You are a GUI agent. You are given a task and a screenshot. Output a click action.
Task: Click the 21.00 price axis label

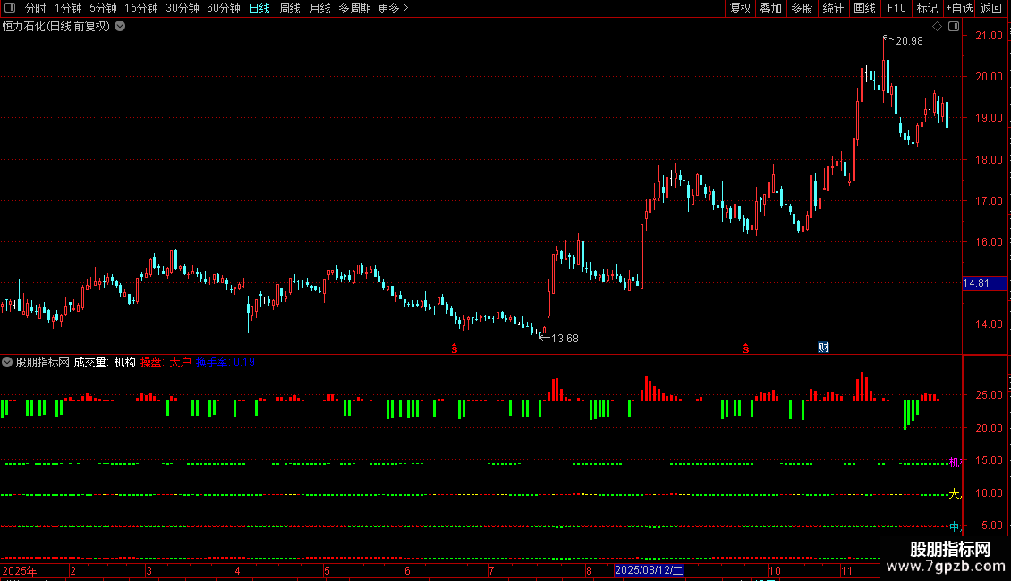pos(989,36)
